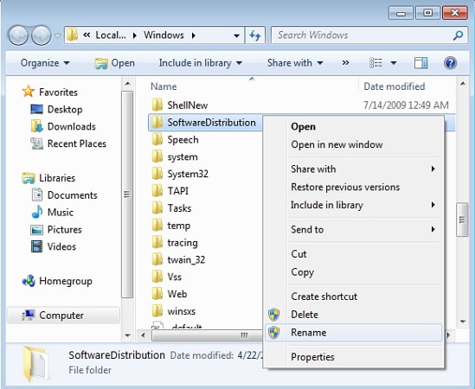Select Computer in the navigation pane
This screenshot has height=389, width=475.
pos(64,316)
